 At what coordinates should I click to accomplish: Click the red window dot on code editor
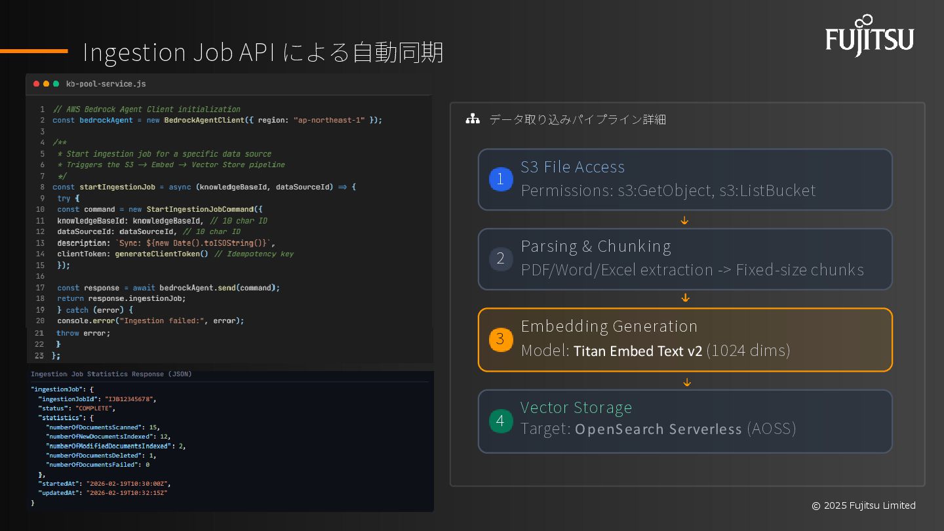point(36,84)
